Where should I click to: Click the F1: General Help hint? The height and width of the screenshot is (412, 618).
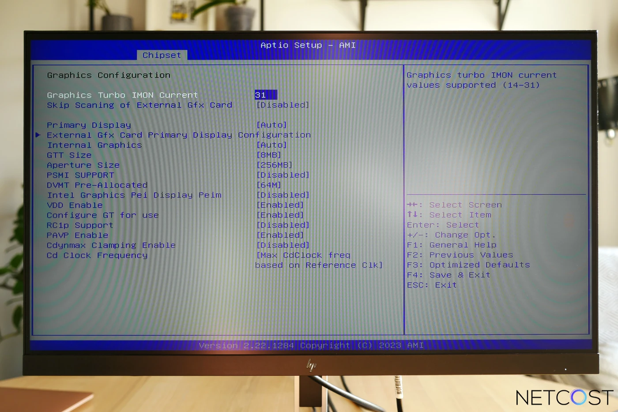452,245
